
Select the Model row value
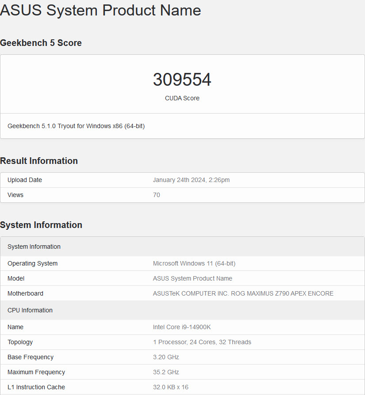pos(192,278)
